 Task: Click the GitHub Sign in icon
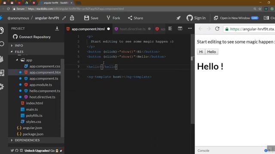pyautogui.click(x=189, y=18)
